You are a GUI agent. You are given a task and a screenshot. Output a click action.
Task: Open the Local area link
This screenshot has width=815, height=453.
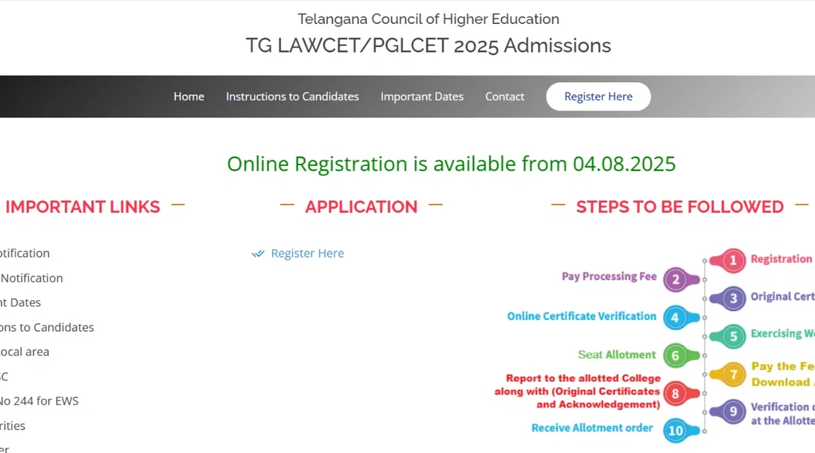(24, 352)
